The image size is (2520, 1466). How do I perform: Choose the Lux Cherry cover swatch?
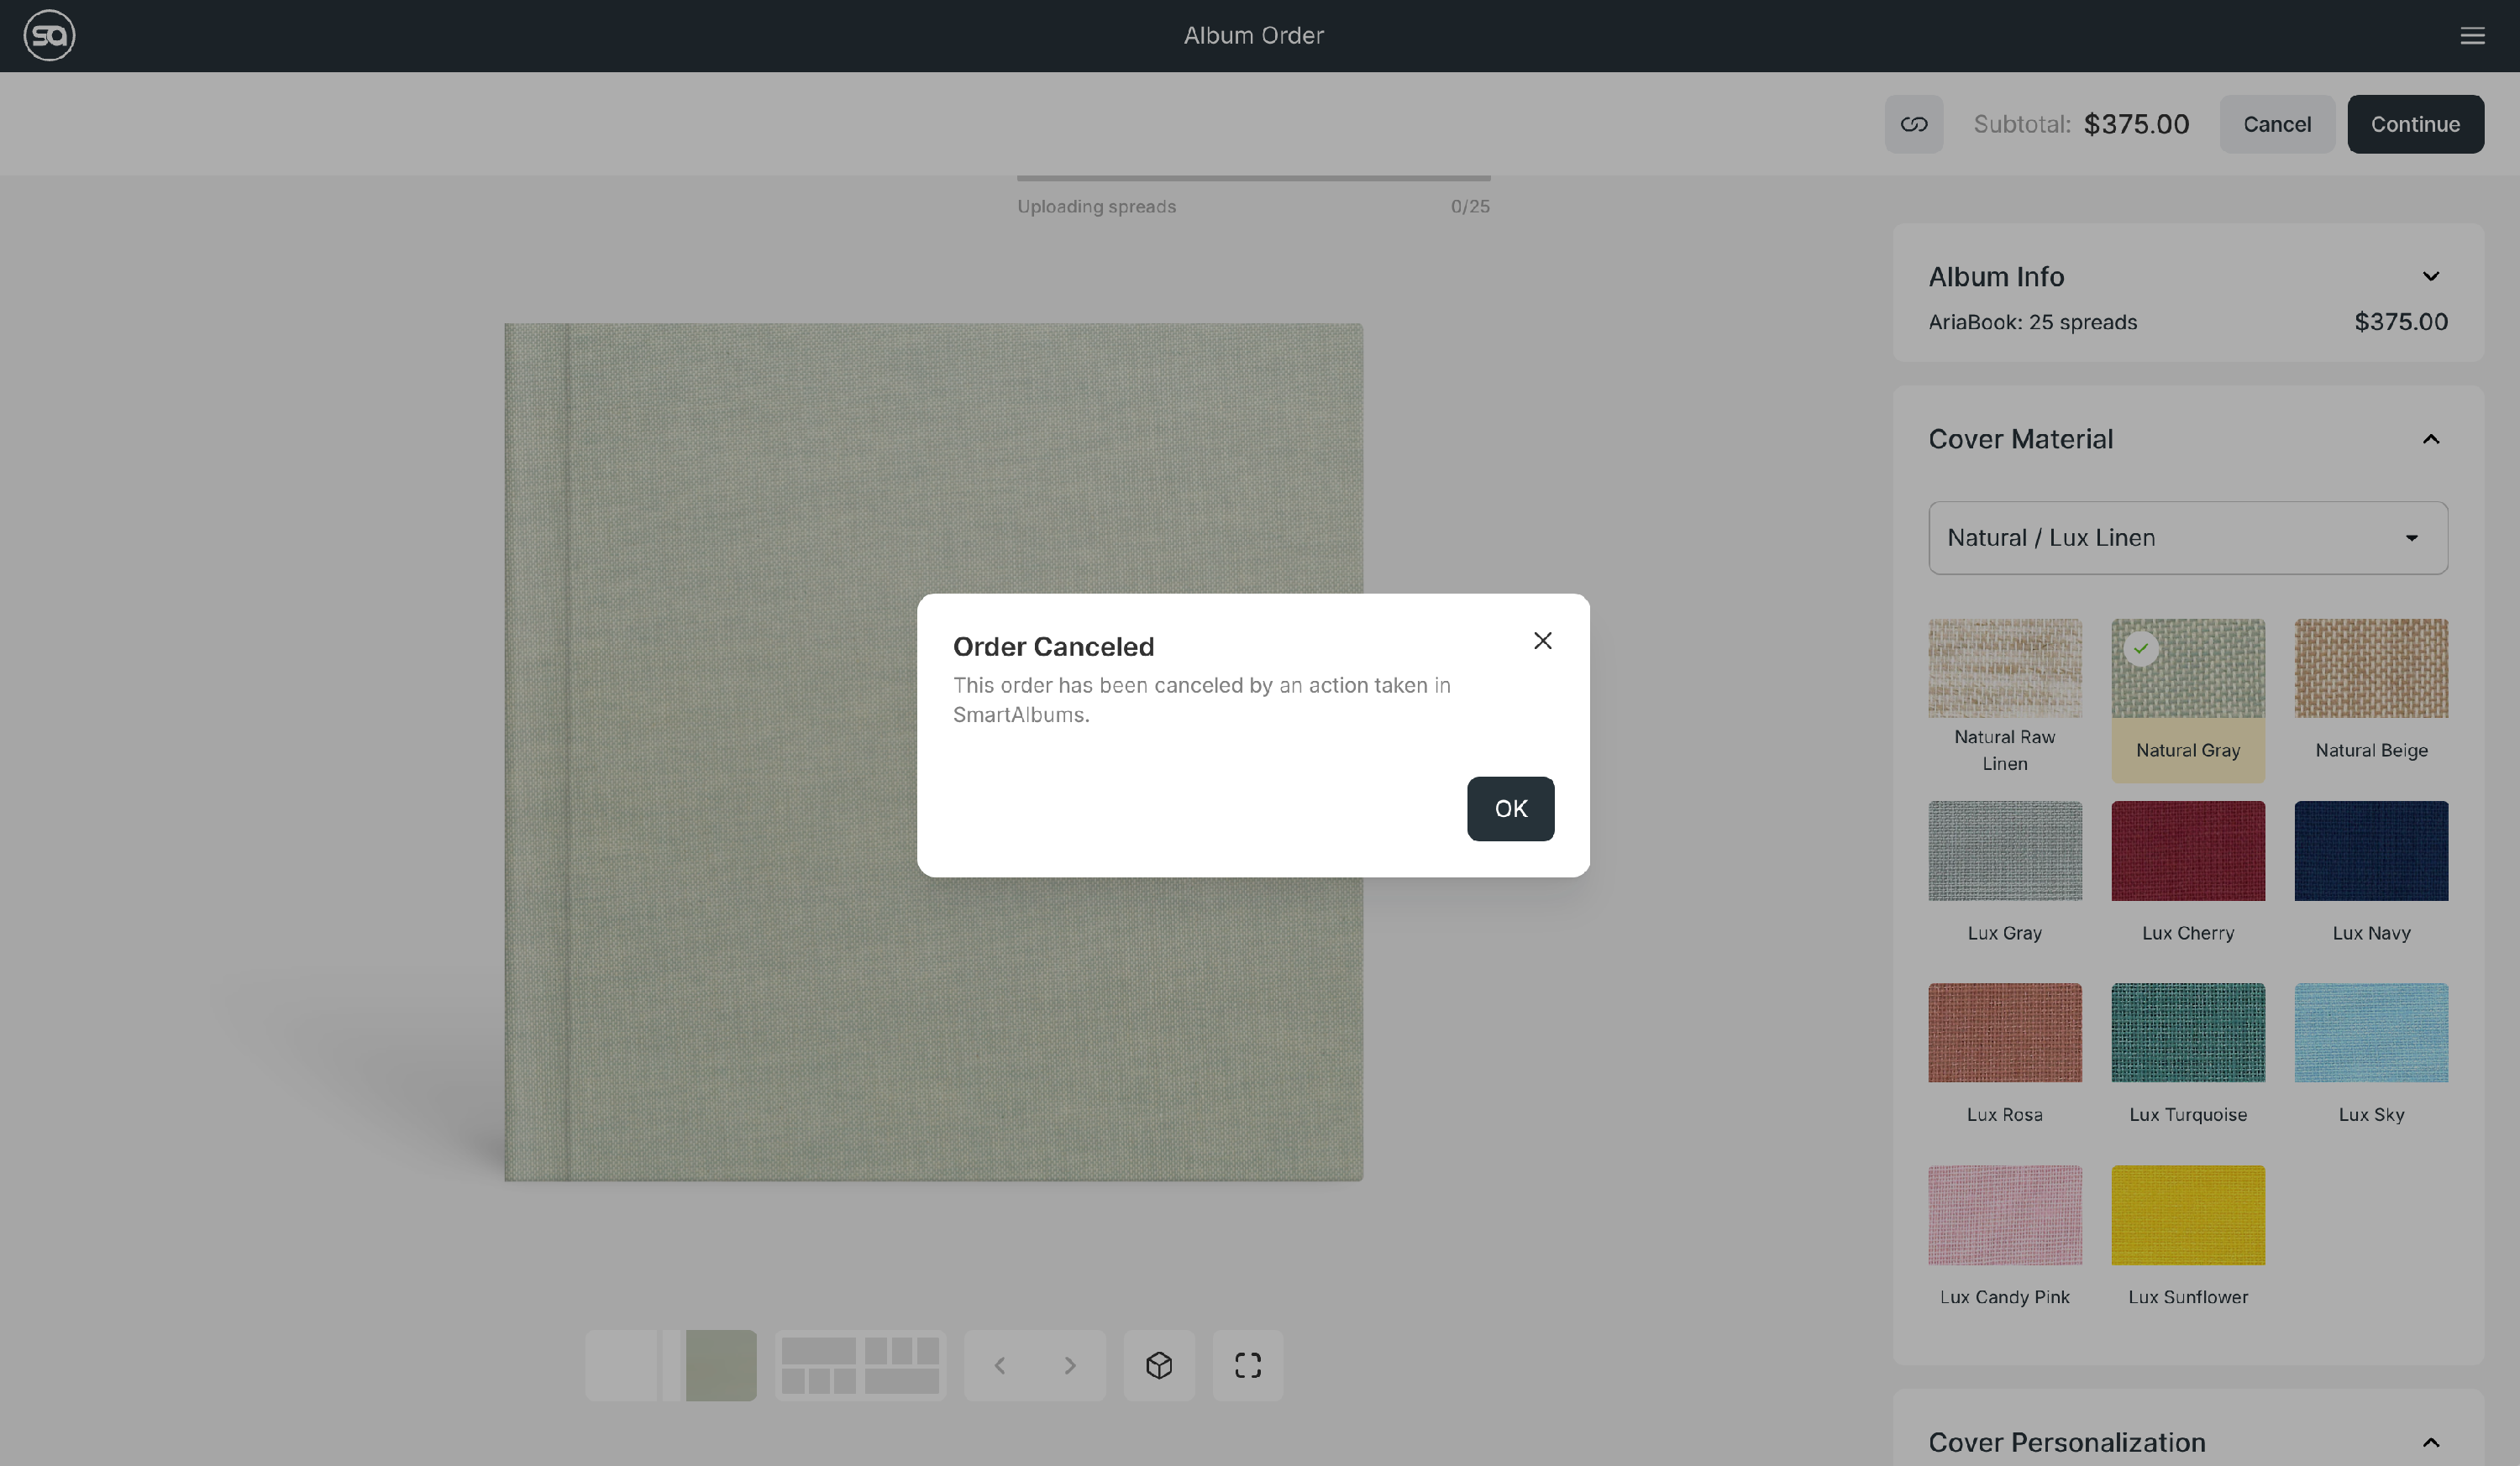tap(2187, 851)
